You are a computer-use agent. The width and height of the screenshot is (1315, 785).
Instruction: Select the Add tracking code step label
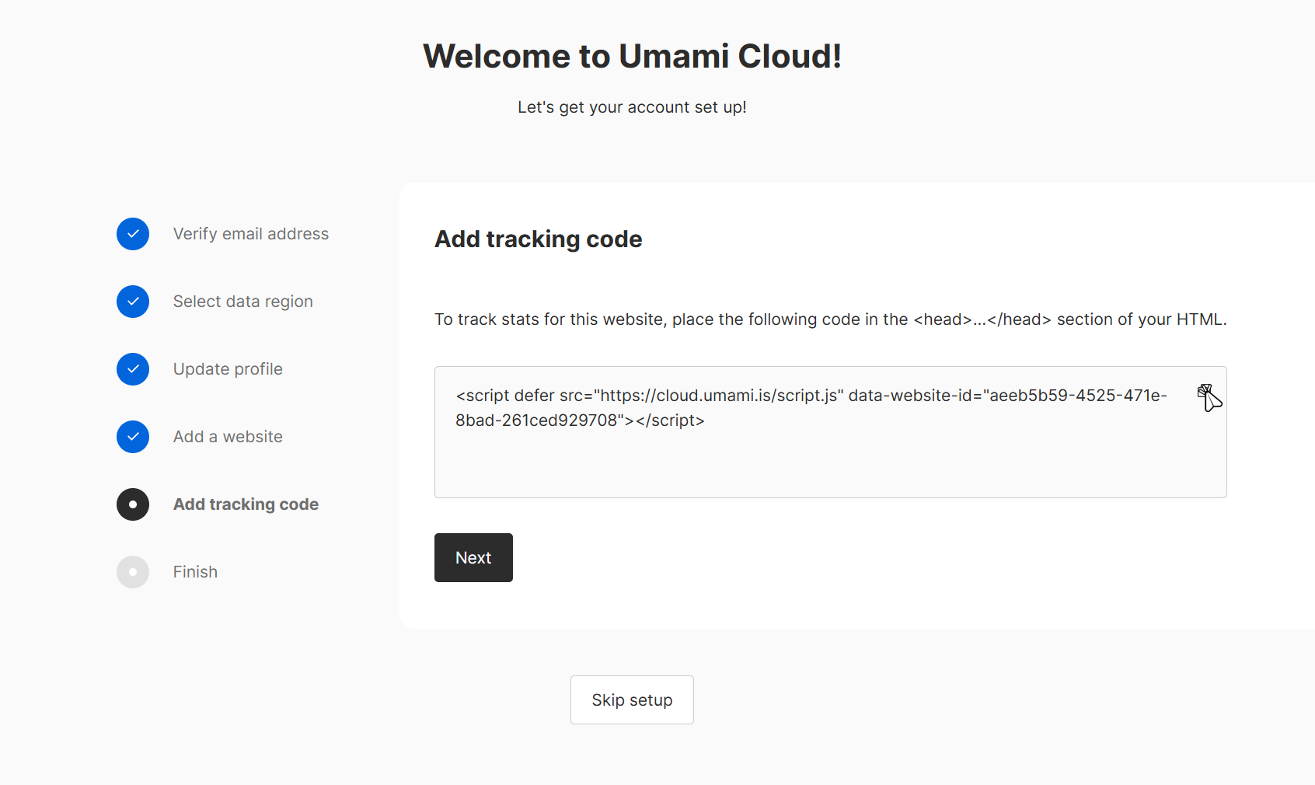pos(246,504)
